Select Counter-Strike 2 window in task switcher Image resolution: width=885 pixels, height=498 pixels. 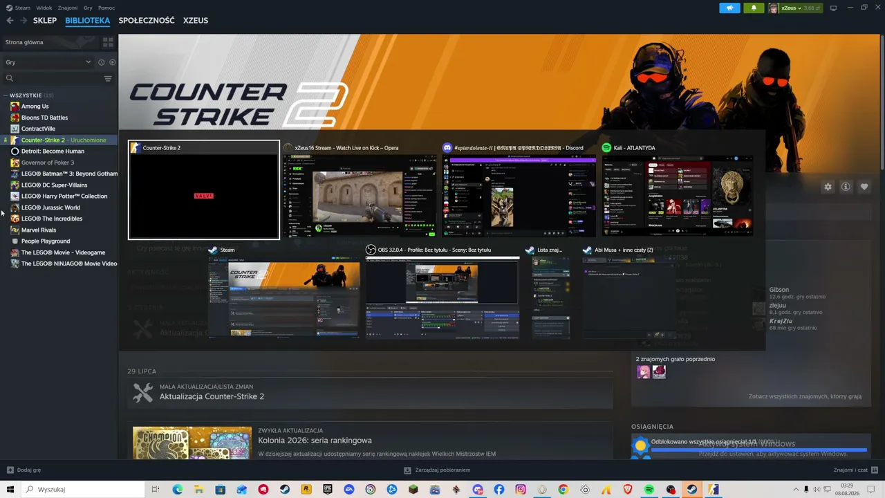pos(204,190)
